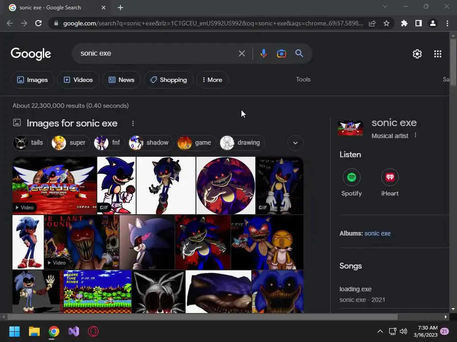Open options beside Images for sonic exe
The height and width of the screenshot is (342, 457).
point(133,123)
